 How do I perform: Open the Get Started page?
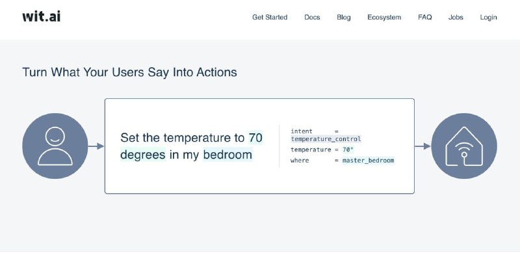click(x=270, y=18)
